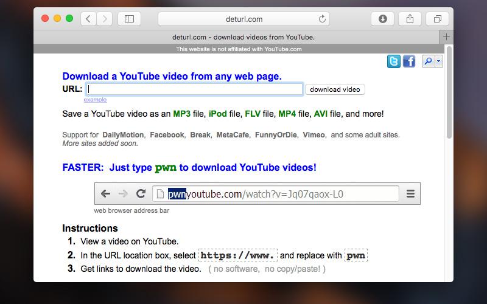Click the Instructions heading
The image size is (487, 304).
[90, 229]
